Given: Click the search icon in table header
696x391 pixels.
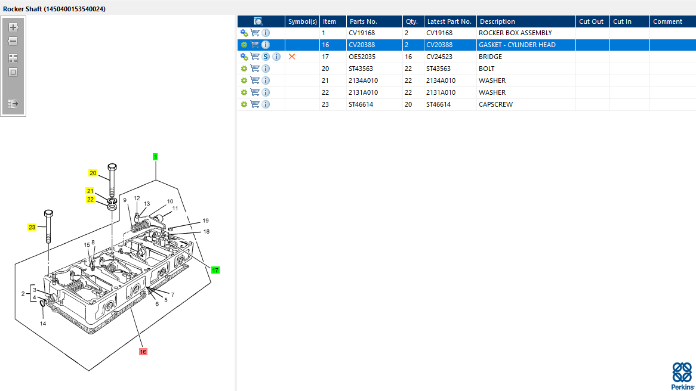Looking at the screenshot, I should pyautogui.click(x=258, y=21).
